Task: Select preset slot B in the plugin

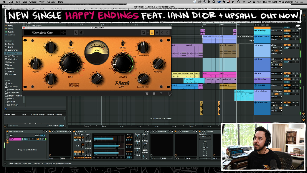Action: pyautogui.click(x=157, y=33)
